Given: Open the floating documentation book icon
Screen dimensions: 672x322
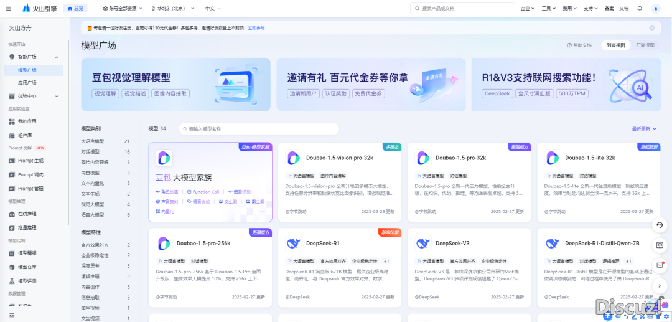Looking at the screenshot, I should click(x=660, y=245).
